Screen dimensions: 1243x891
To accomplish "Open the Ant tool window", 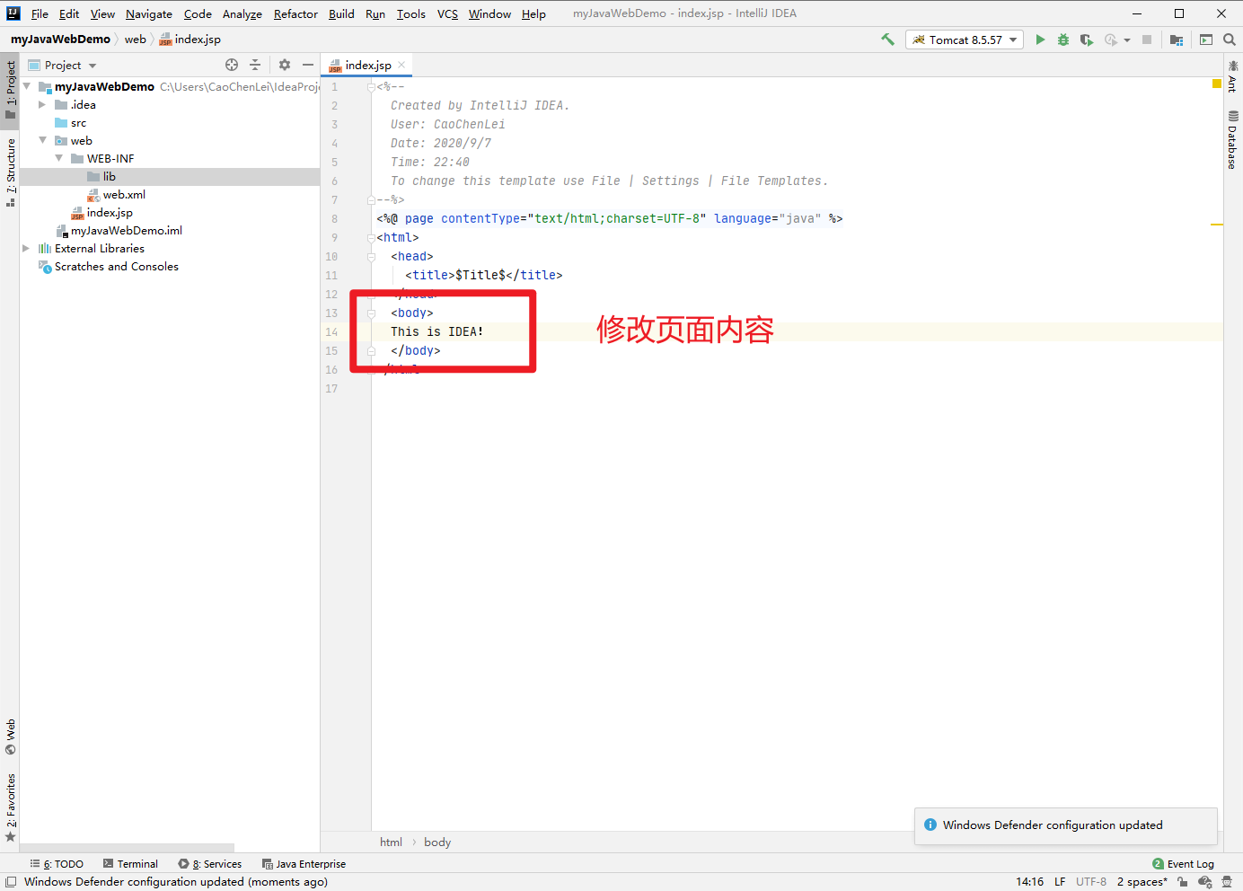I will 1232,77.
